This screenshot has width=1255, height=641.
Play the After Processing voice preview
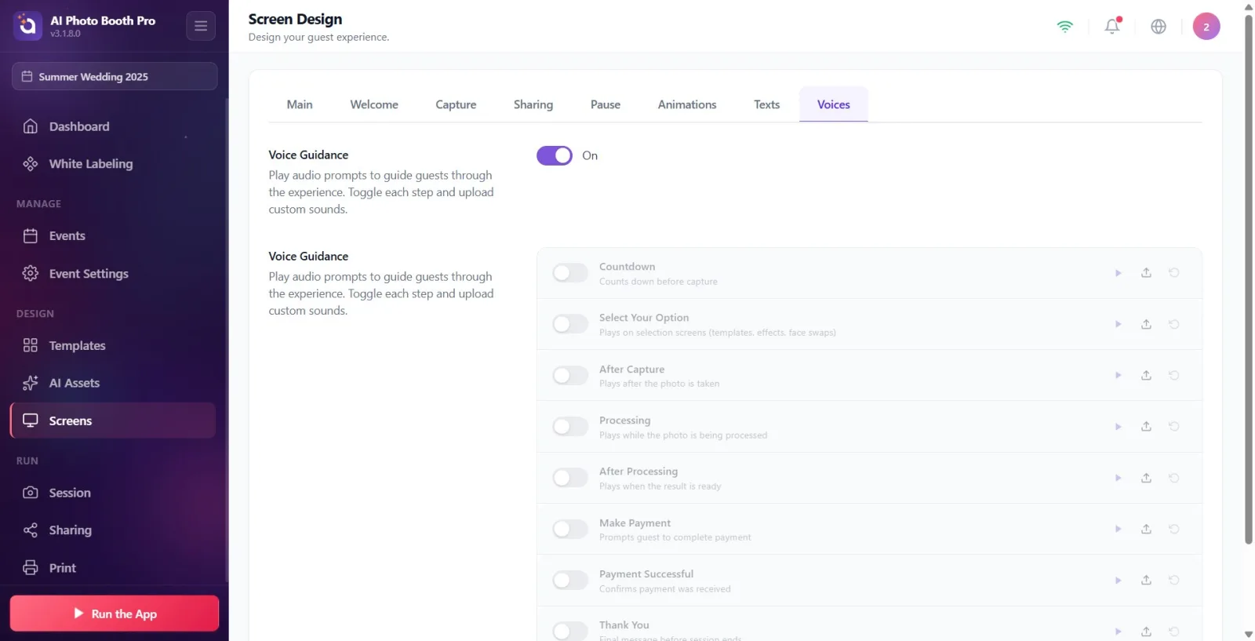[x=1119, y=478]
